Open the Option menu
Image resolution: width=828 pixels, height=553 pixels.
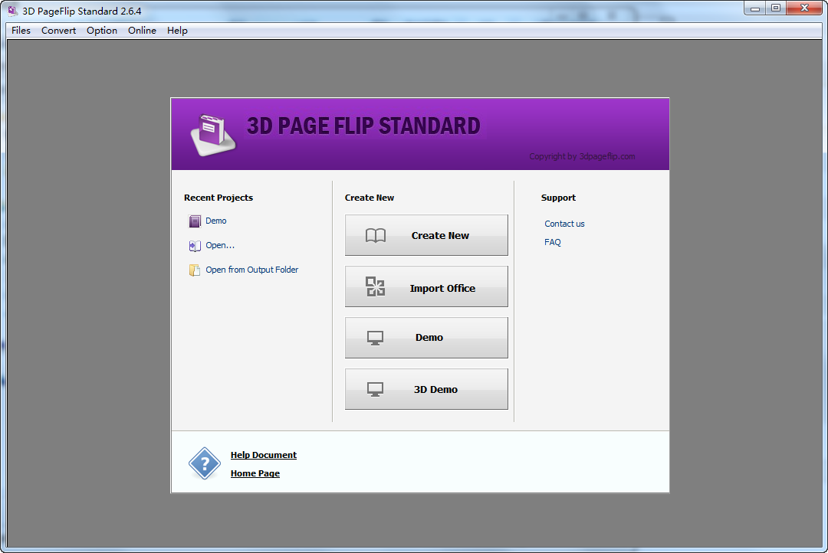[101, 30]
